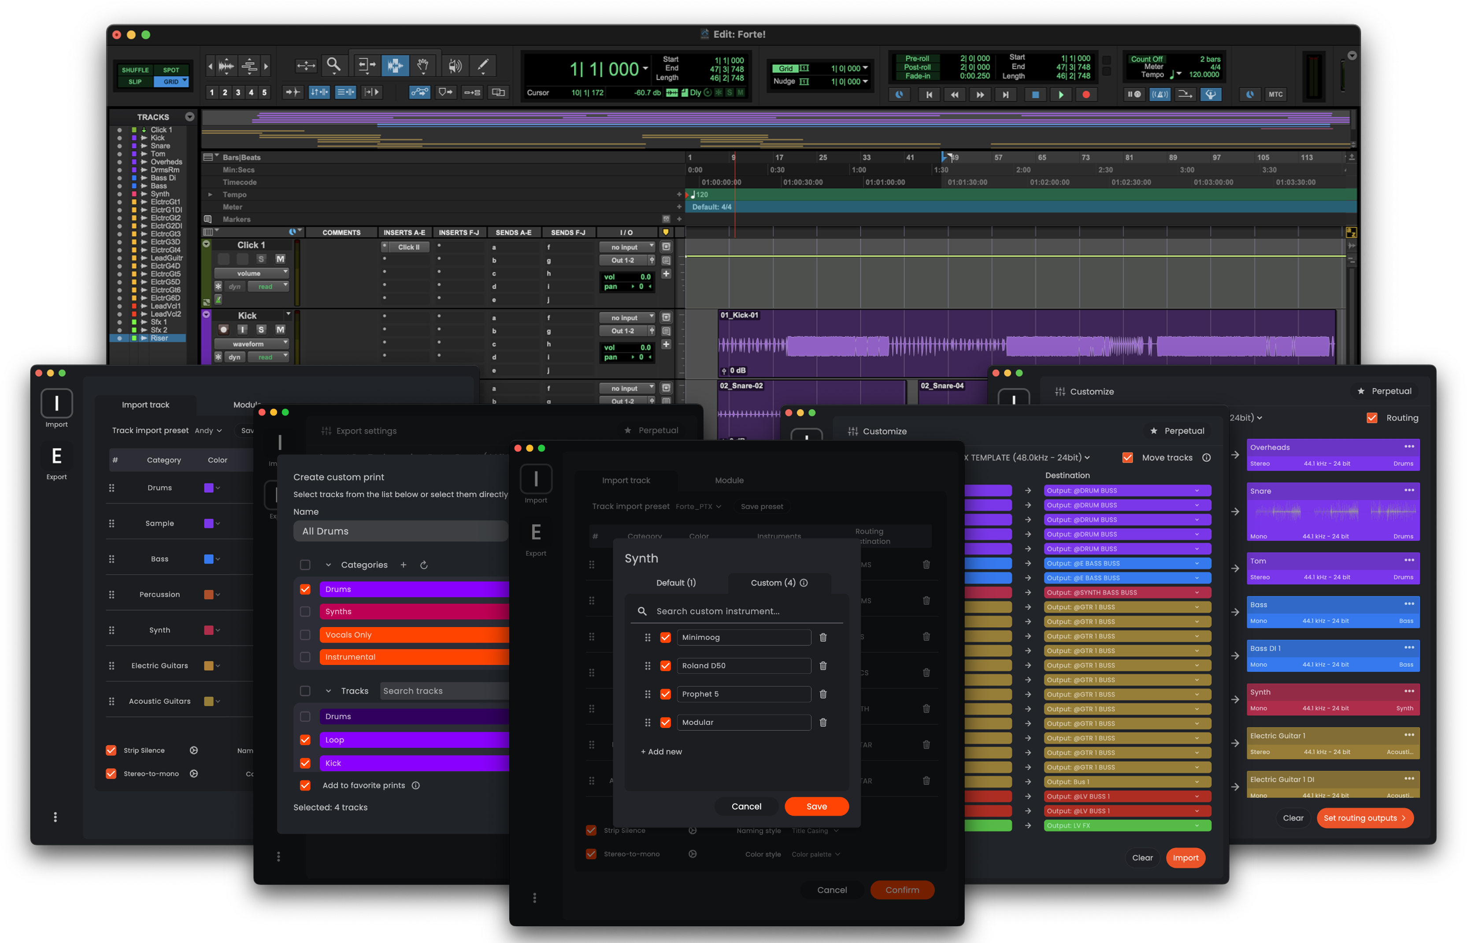This screenshot has height=943, width=1467.
Task: Click the Set routing outputs button
Action: click(1364, 818)
